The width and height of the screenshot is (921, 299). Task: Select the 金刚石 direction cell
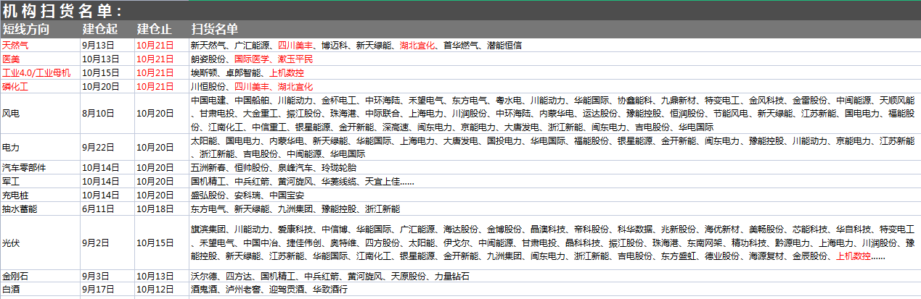click(40, 277)
